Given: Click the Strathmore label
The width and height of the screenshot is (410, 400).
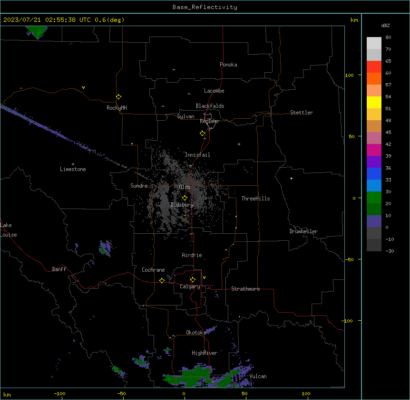Looking at the screenshot, I should pyautogui.click(x=245, y=289).
